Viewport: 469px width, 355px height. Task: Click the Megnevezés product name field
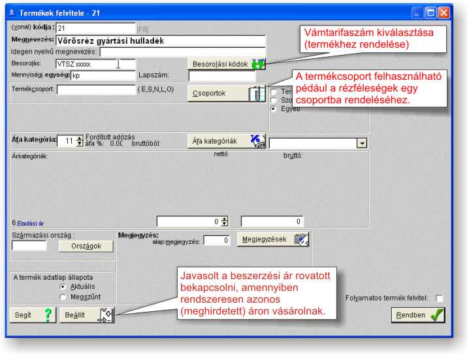[161, 41]
